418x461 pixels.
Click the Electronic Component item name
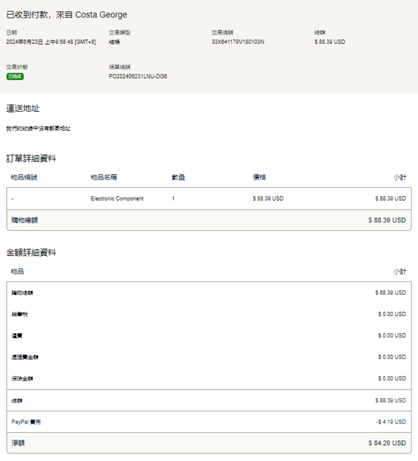(117, 199)
